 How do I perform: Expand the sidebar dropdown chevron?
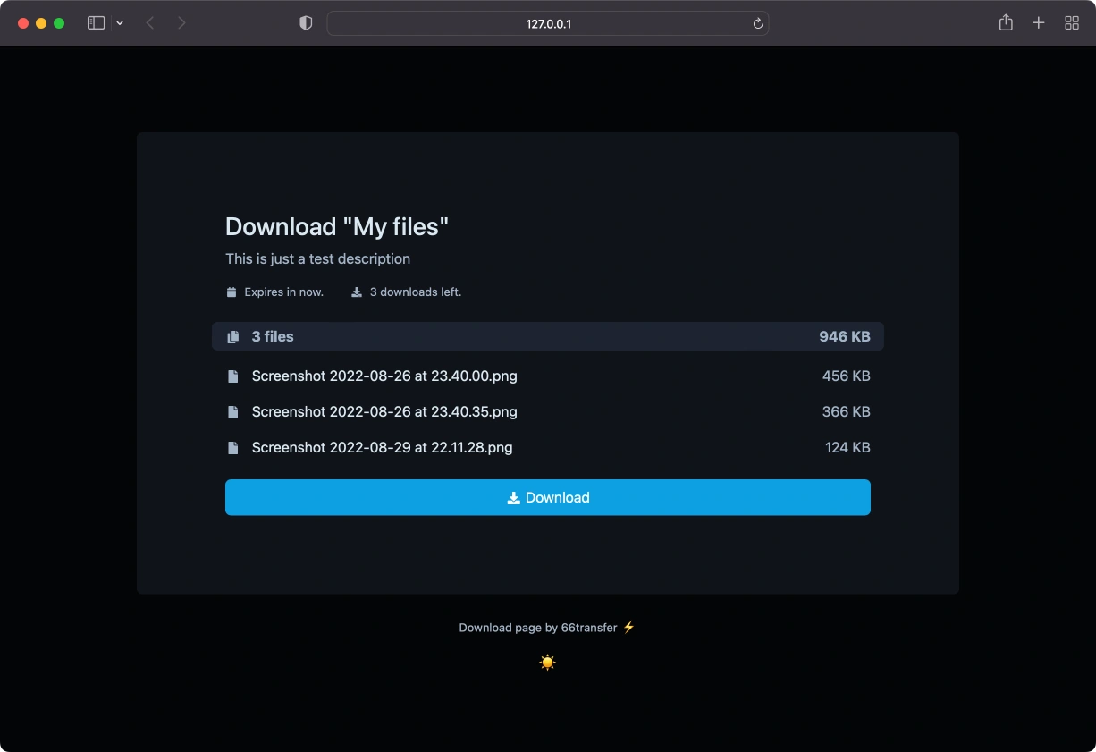(x=120, y=23)
